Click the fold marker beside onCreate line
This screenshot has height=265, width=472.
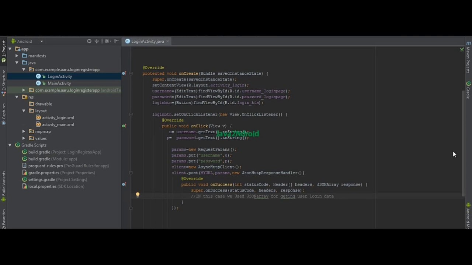tap(131, 73)
